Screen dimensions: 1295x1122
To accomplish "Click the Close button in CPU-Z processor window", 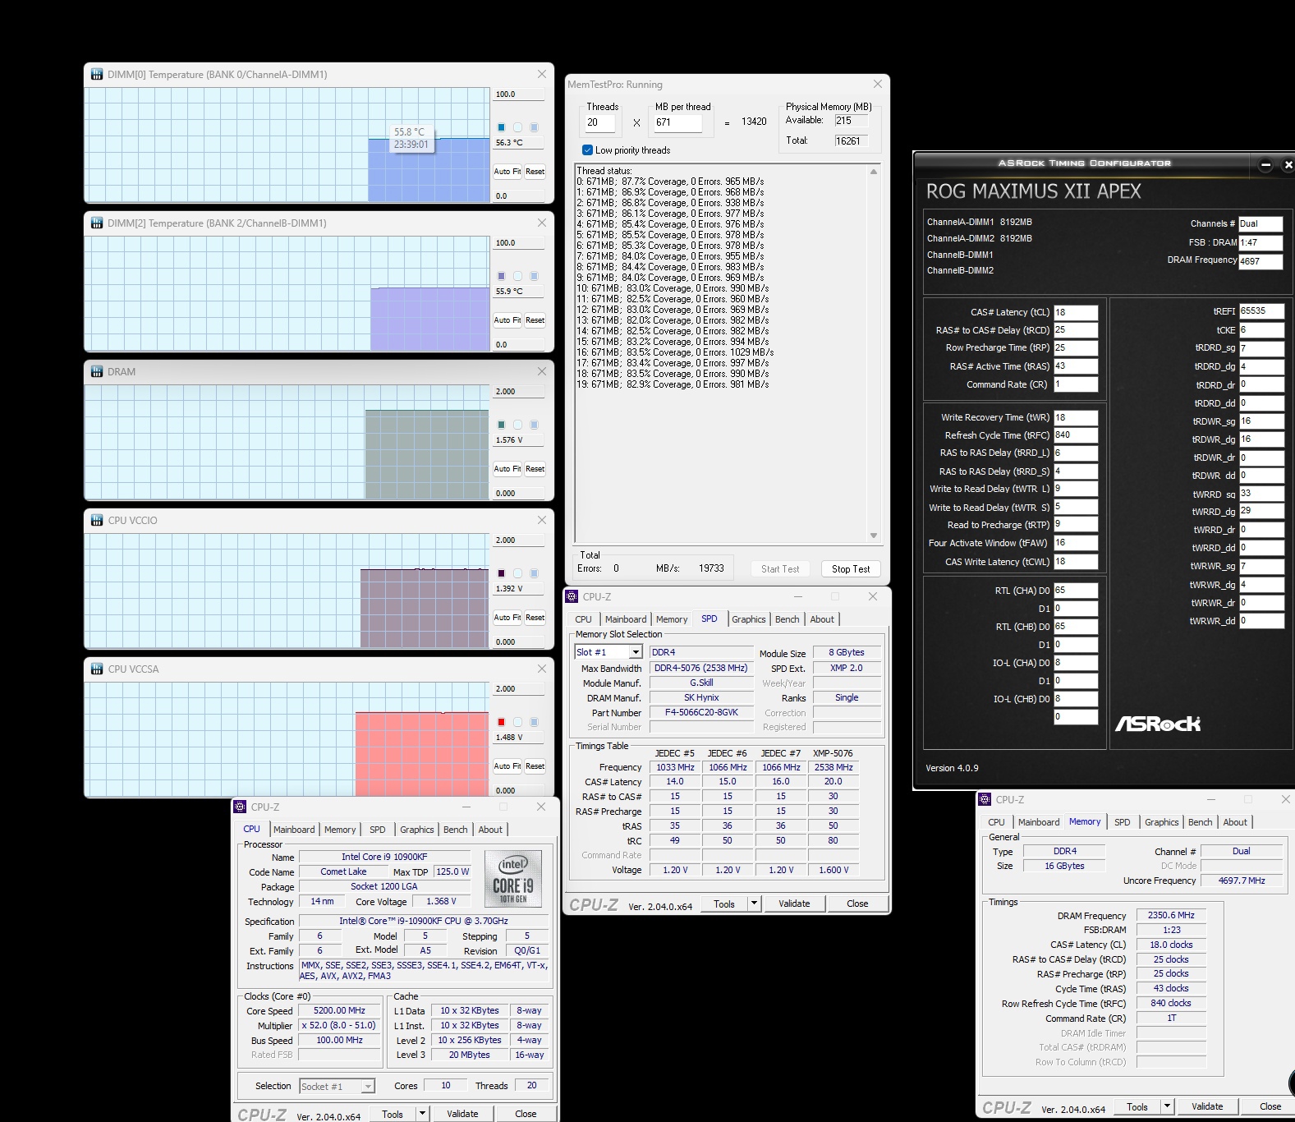I will [x=526, y=1114].
